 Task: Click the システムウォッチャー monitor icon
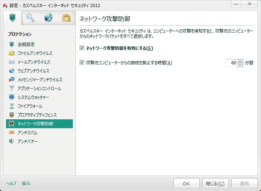pyautogui.click(x=11, y=97)
